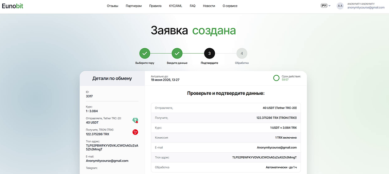Image resolution: width=389 pixels, height=174 pixels.
Task: Open the FAQ menu item
Action: coord(192,6)
